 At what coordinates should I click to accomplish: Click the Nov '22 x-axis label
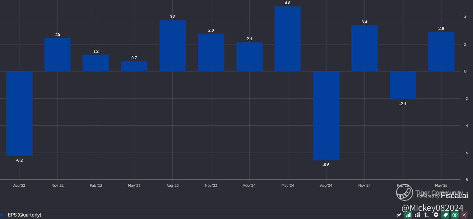[57, 186]
